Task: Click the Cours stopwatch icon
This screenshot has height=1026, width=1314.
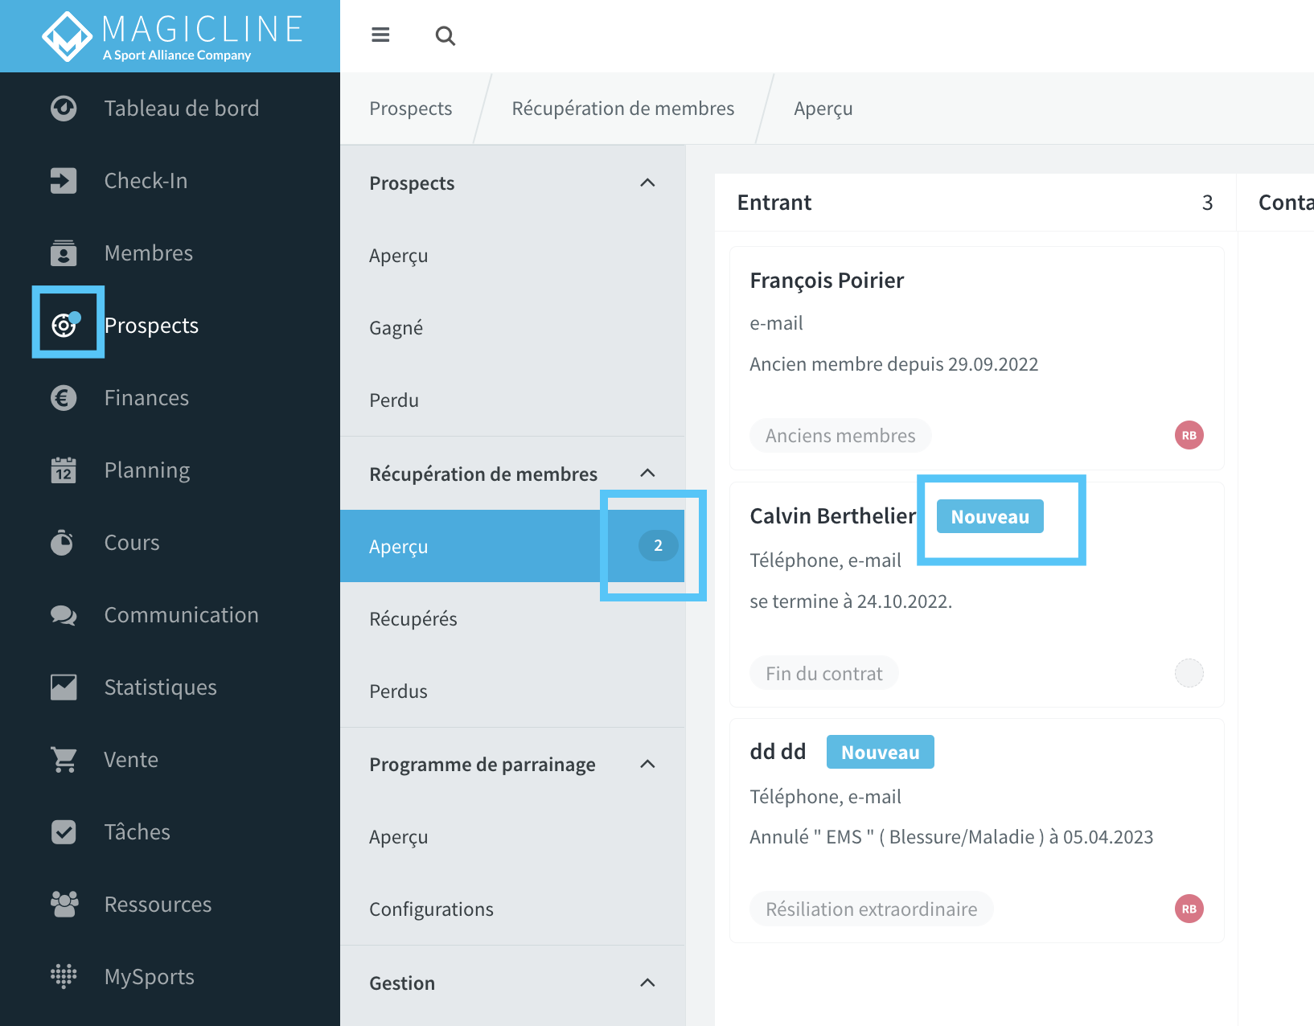Action: pos(63,542)
